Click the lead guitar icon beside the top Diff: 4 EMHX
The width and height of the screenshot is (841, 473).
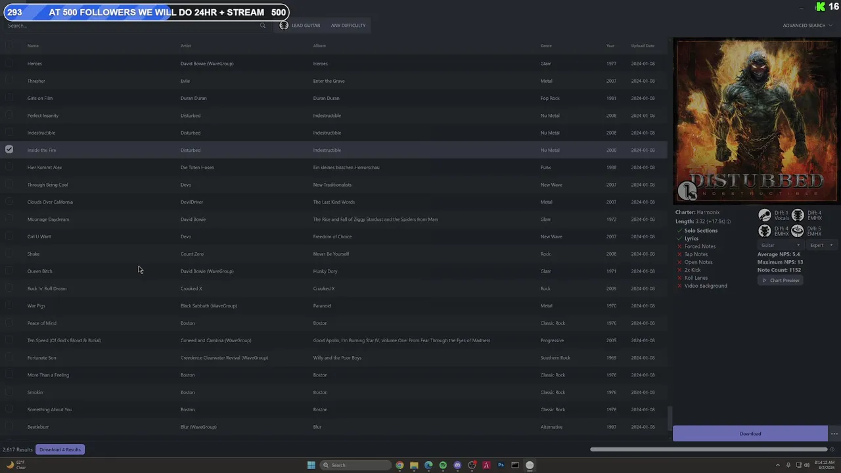click(798, 215)
